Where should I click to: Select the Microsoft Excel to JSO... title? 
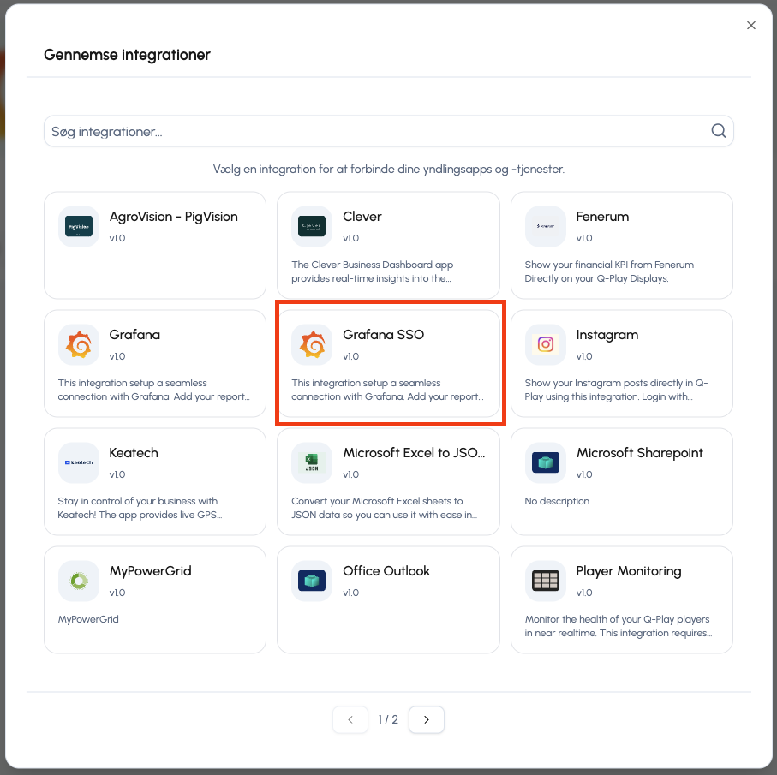(414, 453)
